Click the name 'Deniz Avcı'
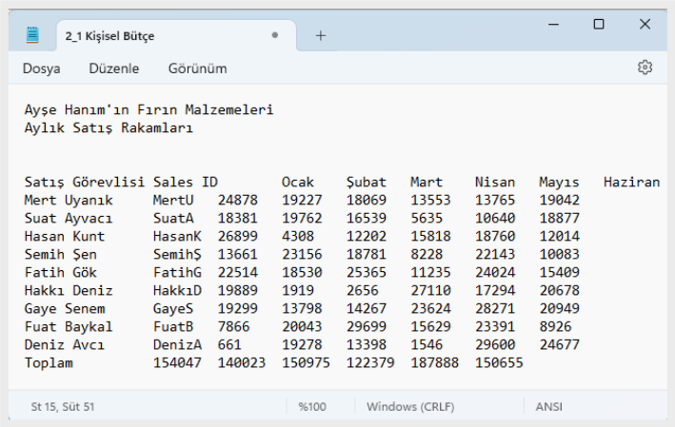Screen dimensions: 675x427 [x=64, y=344]
